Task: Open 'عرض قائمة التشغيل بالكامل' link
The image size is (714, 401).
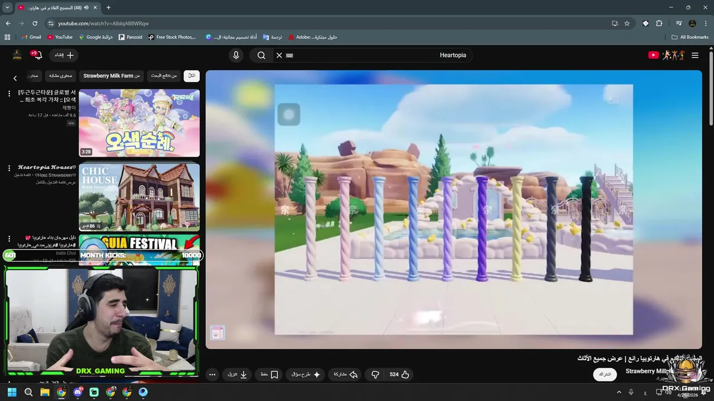Action: click(x=56, y=182)
